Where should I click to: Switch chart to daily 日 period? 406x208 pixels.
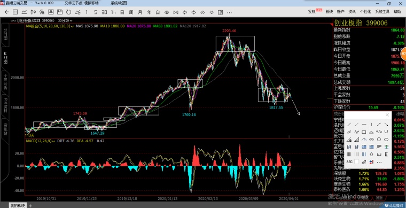coord(122,12)
